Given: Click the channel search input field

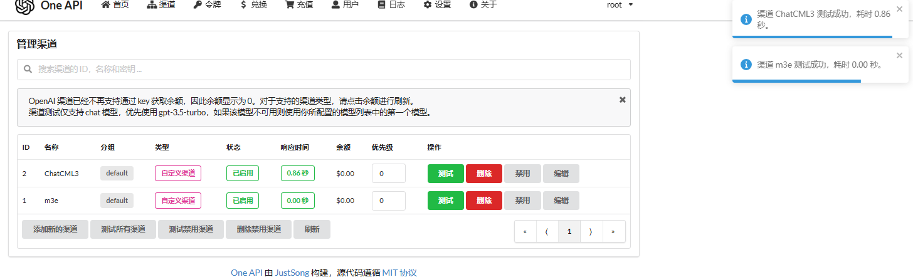Looking at the screenshot, I should pos(324,70).
